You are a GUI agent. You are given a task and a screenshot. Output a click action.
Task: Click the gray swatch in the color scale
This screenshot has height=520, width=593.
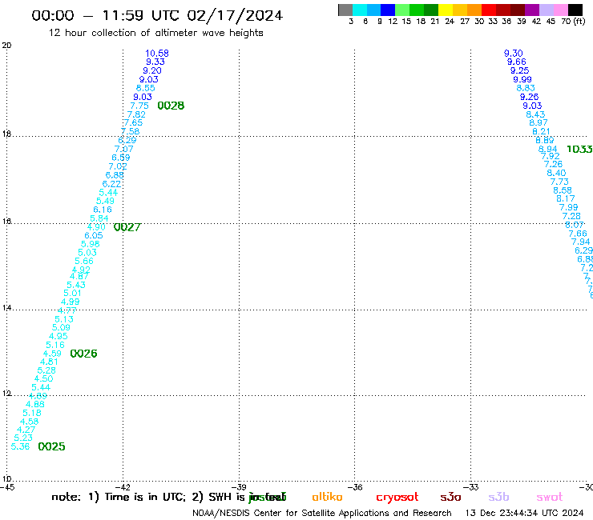[x=345, y=10]
